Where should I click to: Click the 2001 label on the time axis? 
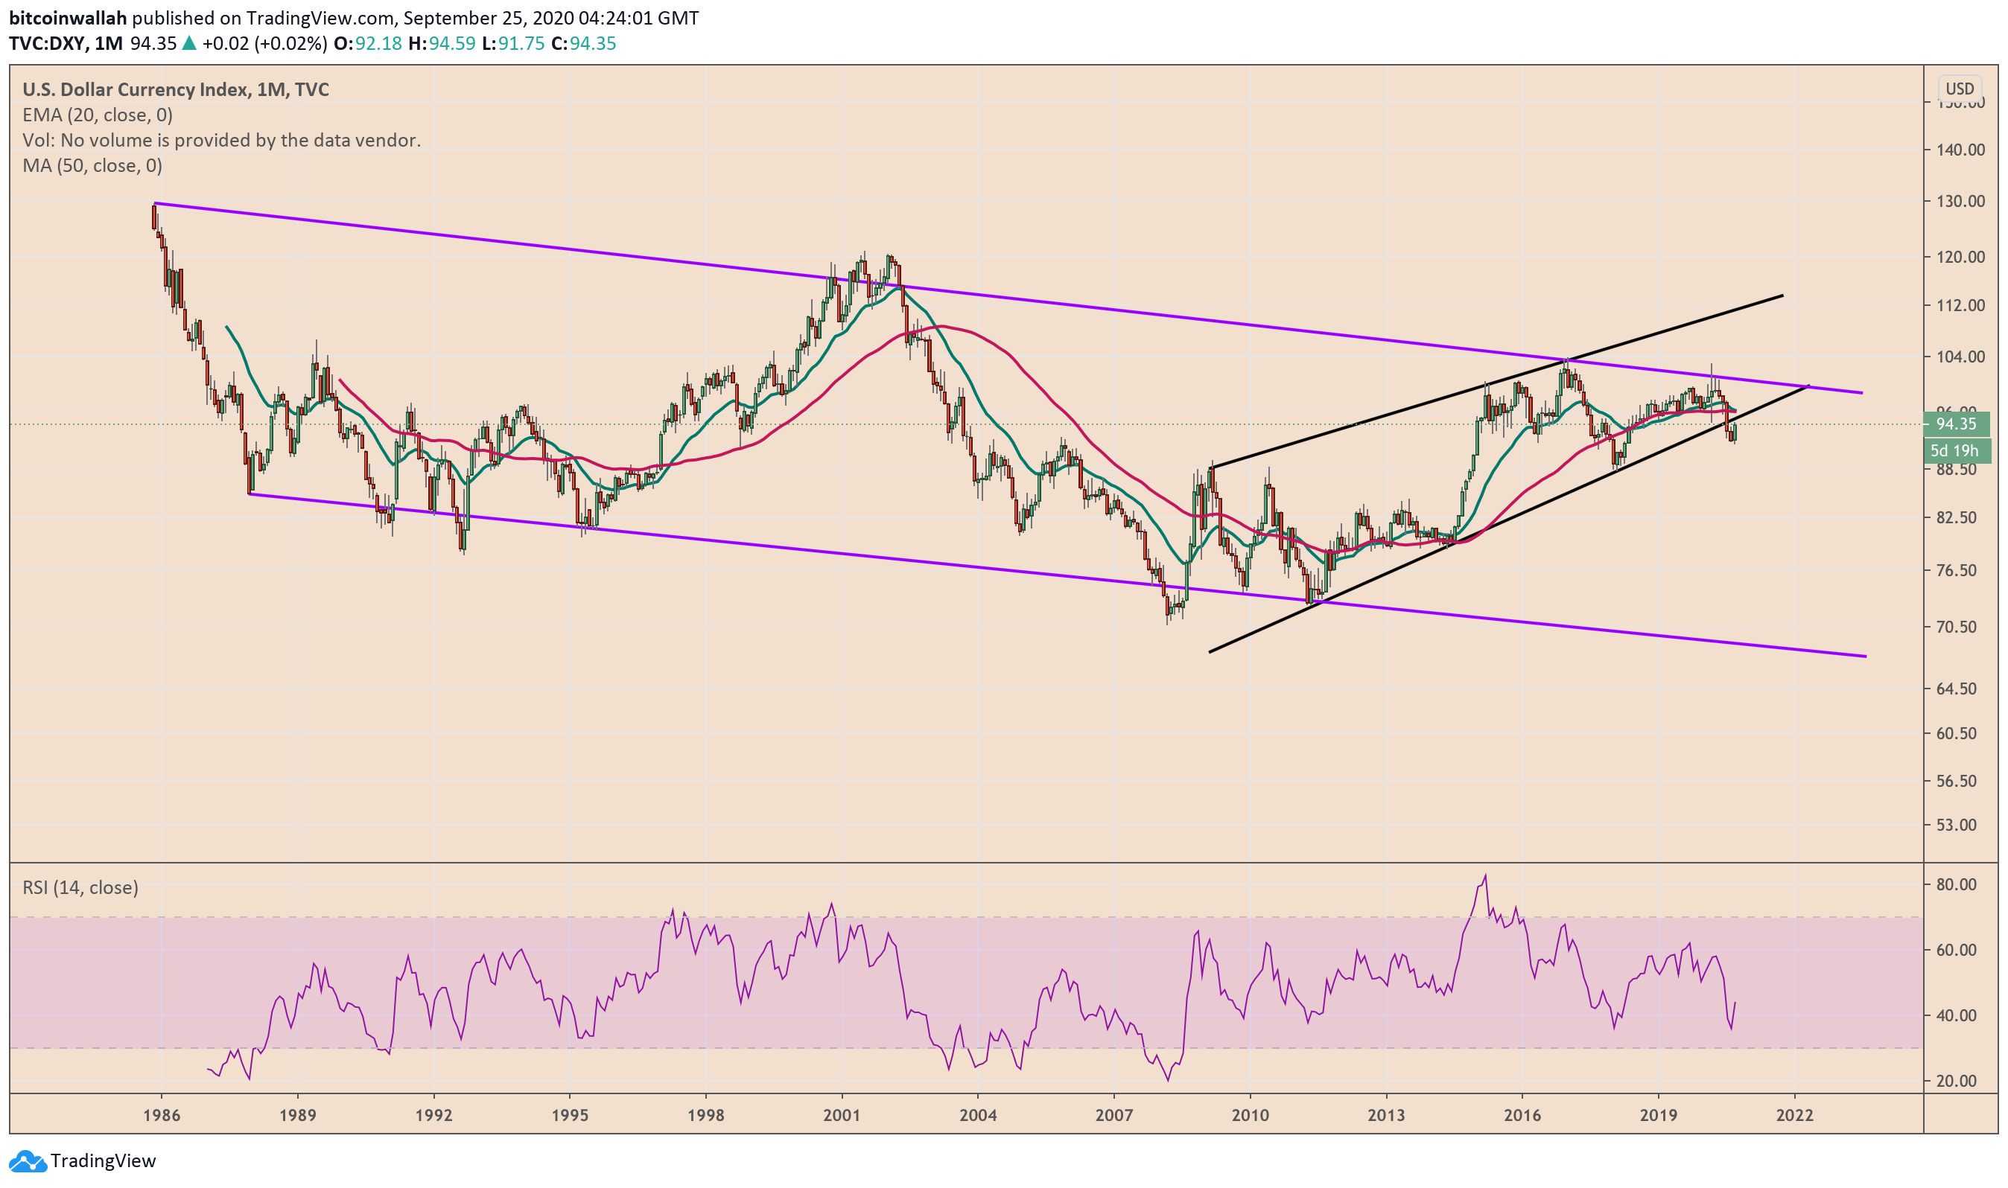(842, 1116)
